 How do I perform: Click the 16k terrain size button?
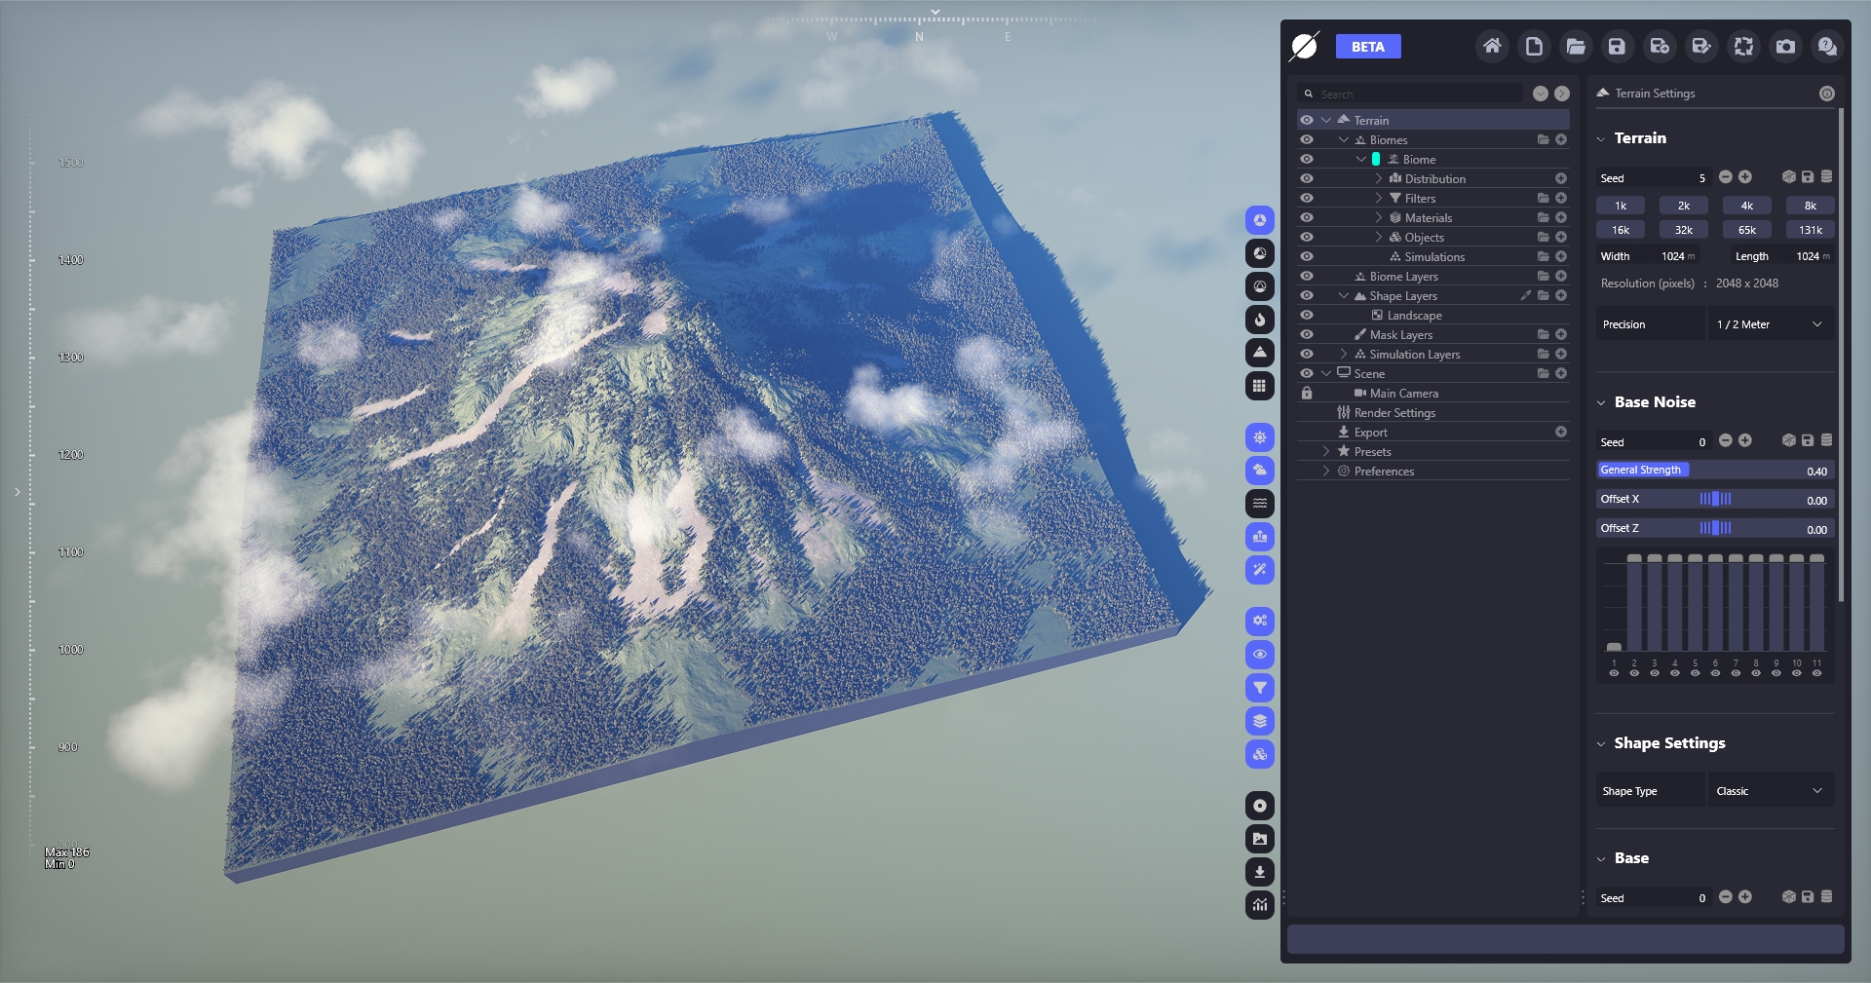[x=1620, y=230]
